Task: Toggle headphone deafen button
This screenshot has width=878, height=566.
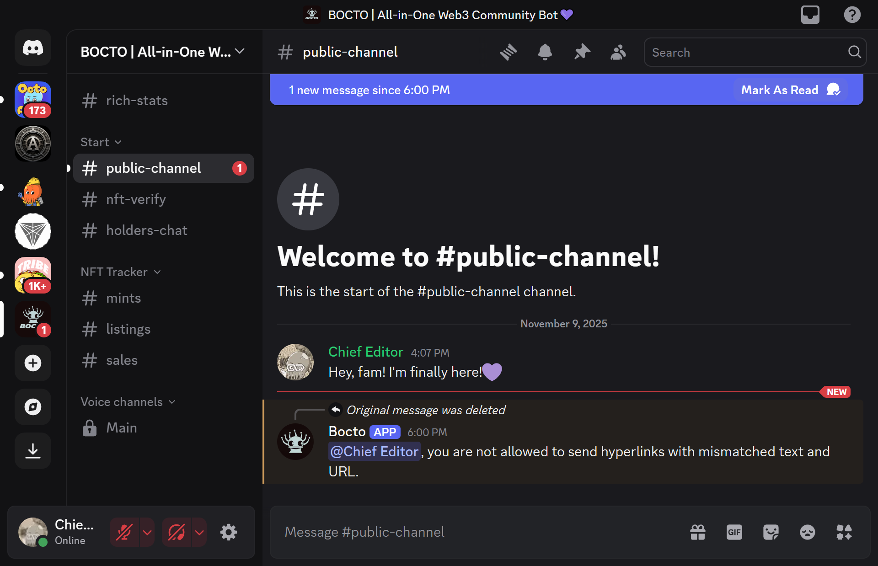Action: click(177, 532)
